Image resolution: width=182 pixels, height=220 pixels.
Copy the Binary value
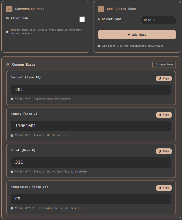tap(164, 115)
